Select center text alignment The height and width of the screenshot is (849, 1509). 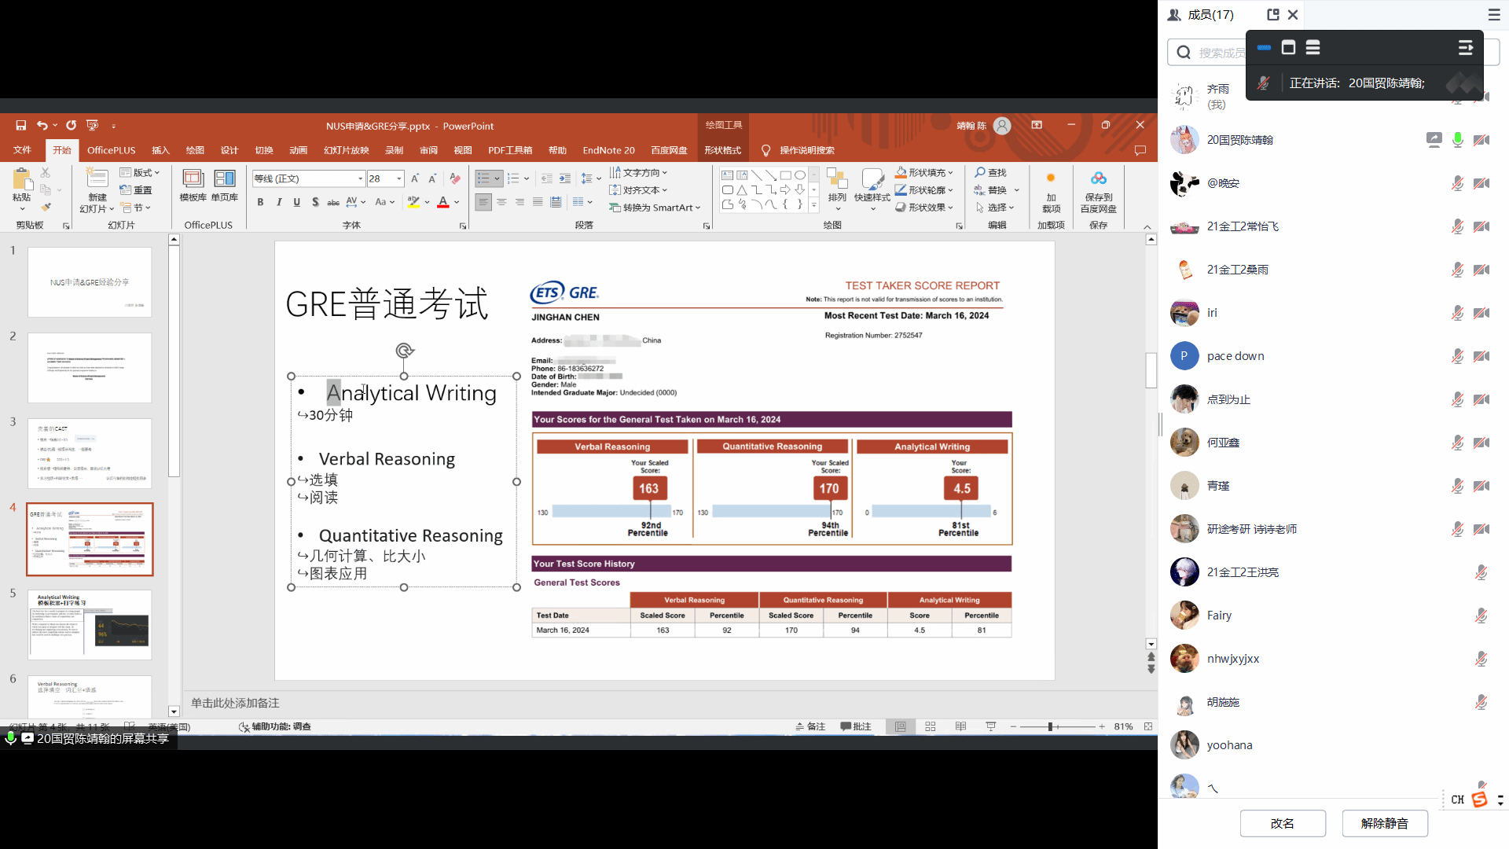coord(501,202)
